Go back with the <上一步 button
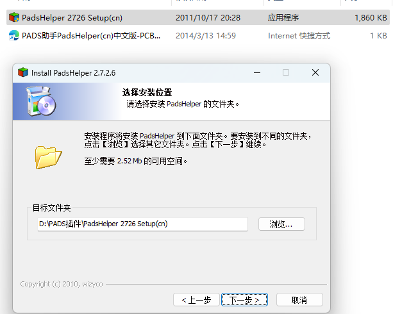 196,300
